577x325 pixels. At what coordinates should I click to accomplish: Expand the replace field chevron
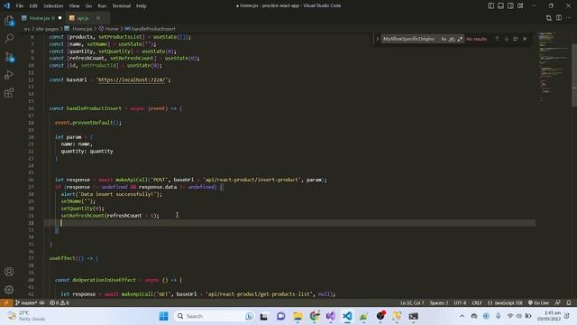coord(377,39)
